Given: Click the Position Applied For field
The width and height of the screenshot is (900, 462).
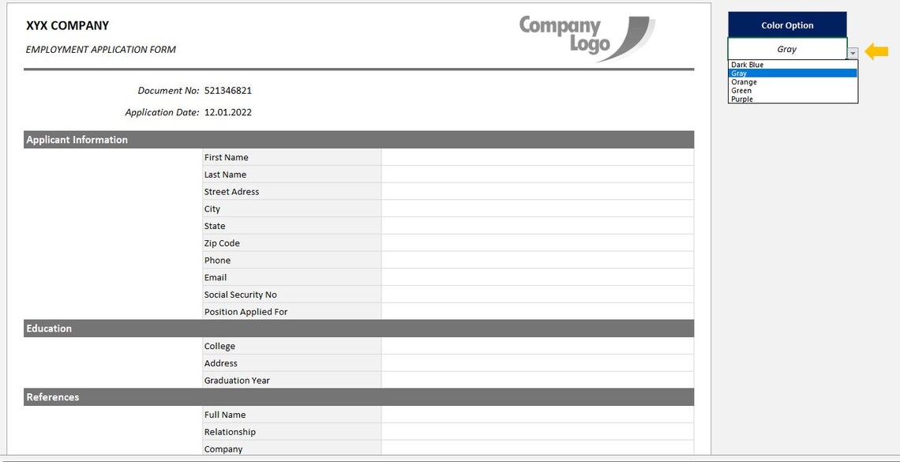Looking at the screenshot, I should click(x=537, y=311).
